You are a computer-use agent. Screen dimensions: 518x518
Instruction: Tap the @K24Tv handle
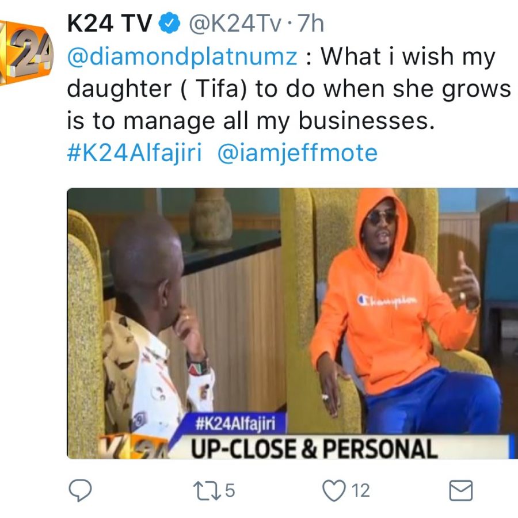tap(235, 23)
